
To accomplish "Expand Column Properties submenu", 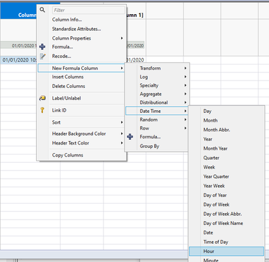I will tap(81, 38).
